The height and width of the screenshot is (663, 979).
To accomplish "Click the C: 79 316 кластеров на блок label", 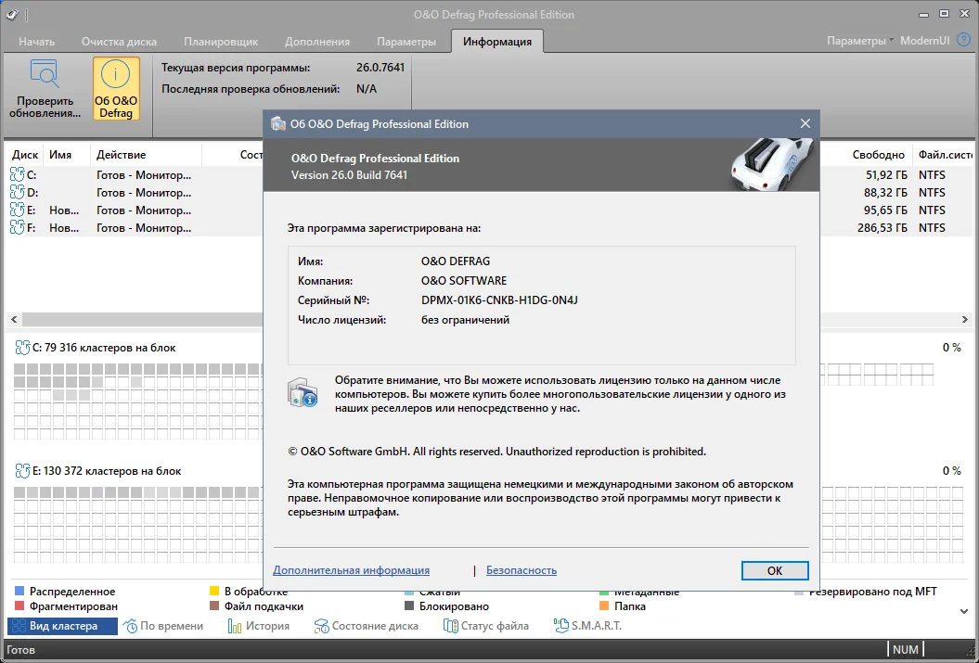I will [x=104, y=348].
